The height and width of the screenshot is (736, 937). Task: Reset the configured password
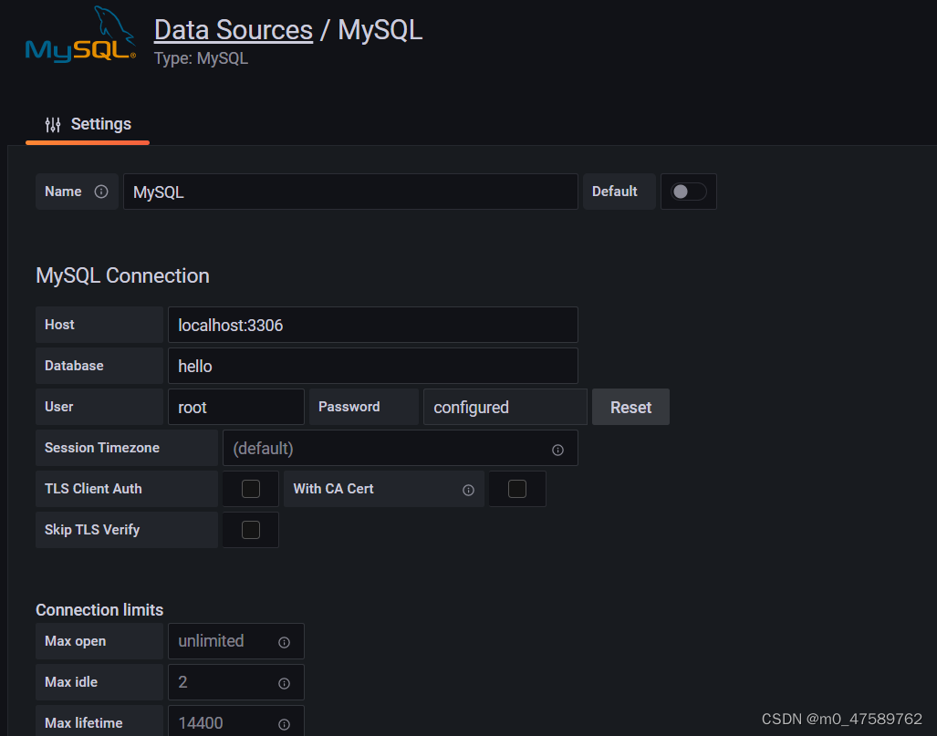tap(631, 407)
